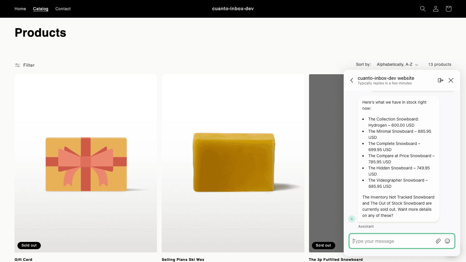Image resolution: width=466 pixels, height=262 pixels.
Task: Open the store search icon
Action: click(x=423, y=9)
